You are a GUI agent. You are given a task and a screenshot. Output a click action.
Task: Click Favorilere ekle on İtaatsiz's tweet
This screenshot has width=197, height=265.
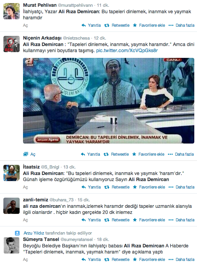(152, 187)
